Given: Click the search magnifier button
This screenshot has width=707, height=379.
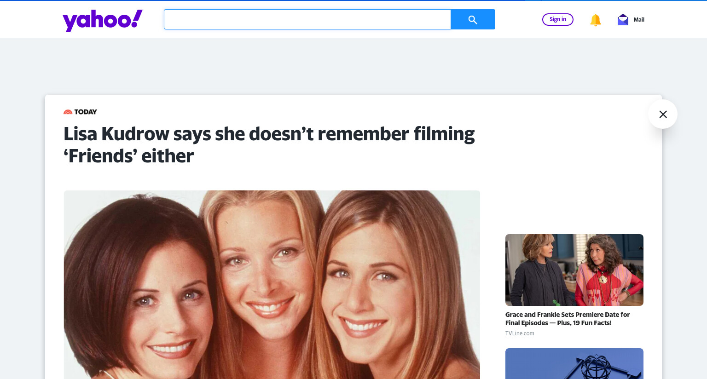Looking at the screenshot, I should point(473,19).
